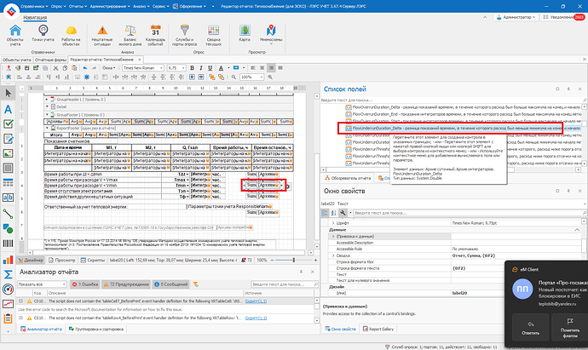Toggle the 72 Предупреждения filter
Image resolution: width=588 pixels, height=350 pixels.
coord(126,284)
